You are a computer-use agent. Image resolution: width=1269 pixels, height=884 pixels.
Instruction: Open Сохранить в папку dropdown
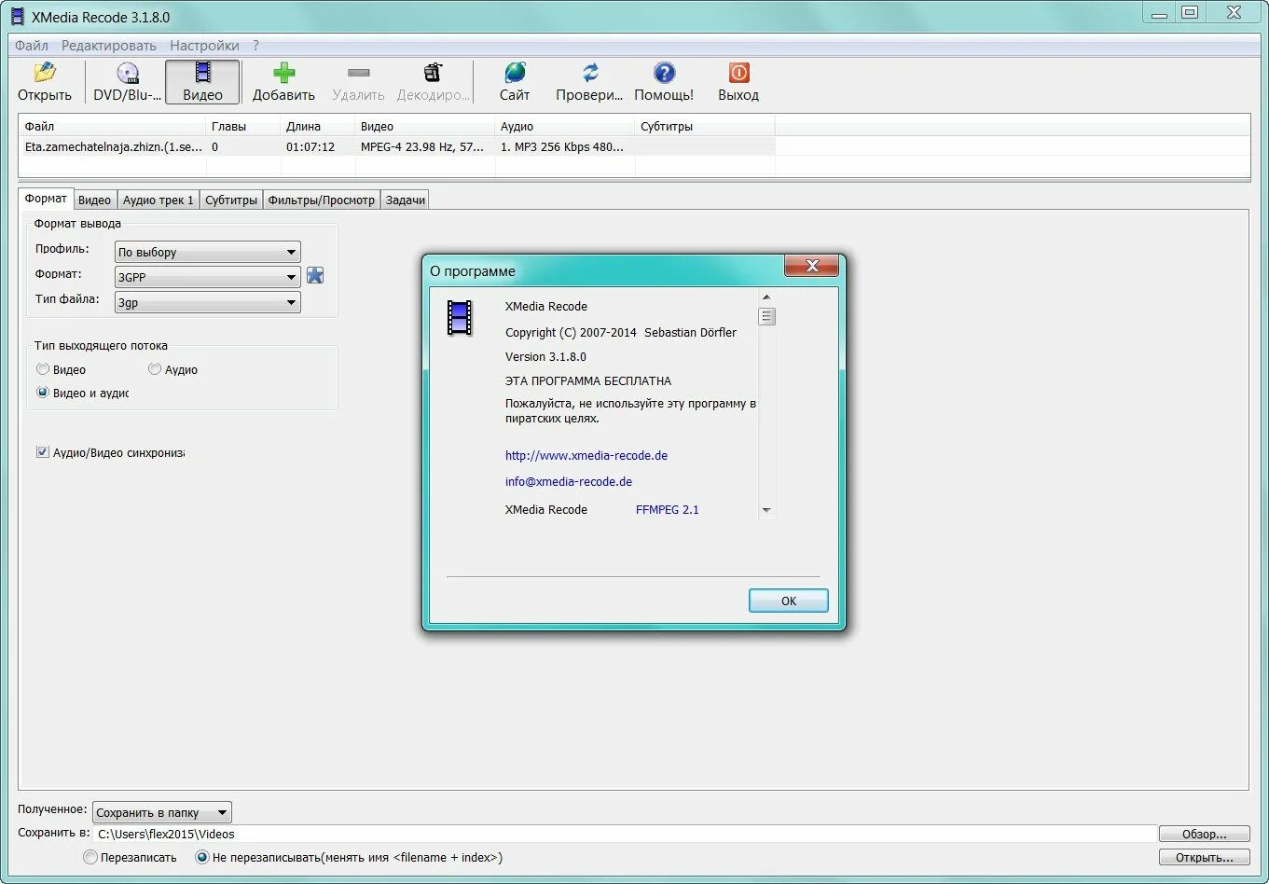[161, 812]
